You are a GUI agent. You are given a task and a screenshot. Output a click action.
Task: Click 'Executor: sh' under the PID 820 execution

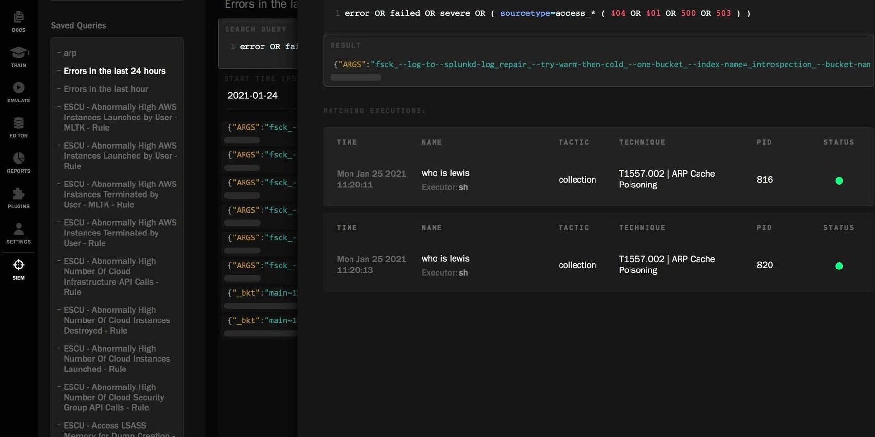(x=445, y=273)
